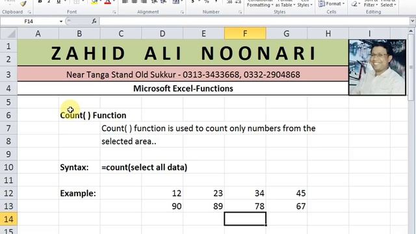Select the 'Example:' cell
Viewport: 416px width, 234px height.
click(79, 193)
